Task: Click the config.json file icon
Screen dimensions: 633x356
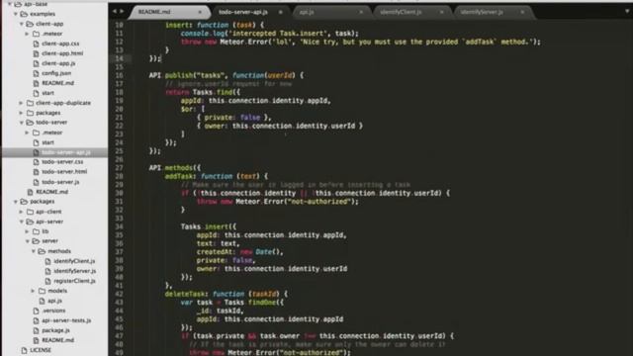Action: [x=36, y=73]
